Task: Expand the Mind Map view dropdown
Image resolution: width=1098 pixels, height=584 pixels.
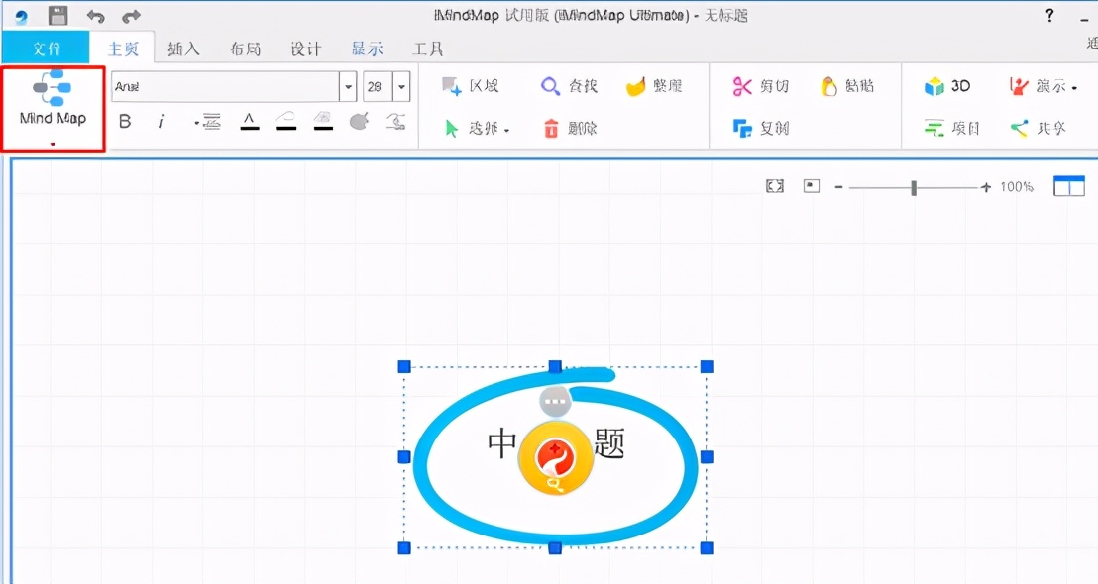Action: pos(53,144)
